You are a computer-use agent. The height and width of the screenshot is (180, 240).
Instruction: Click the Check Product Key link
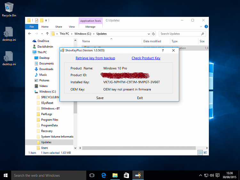coord(146,58)
